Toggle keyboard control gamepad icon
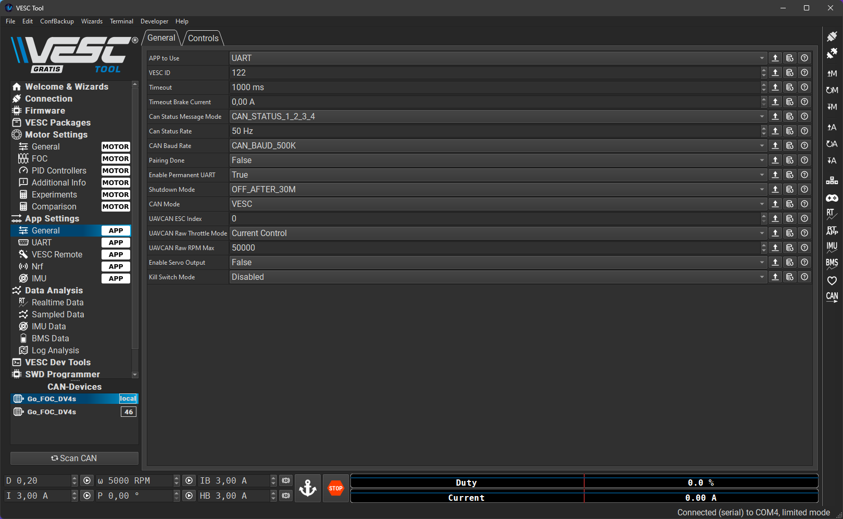 832,198
